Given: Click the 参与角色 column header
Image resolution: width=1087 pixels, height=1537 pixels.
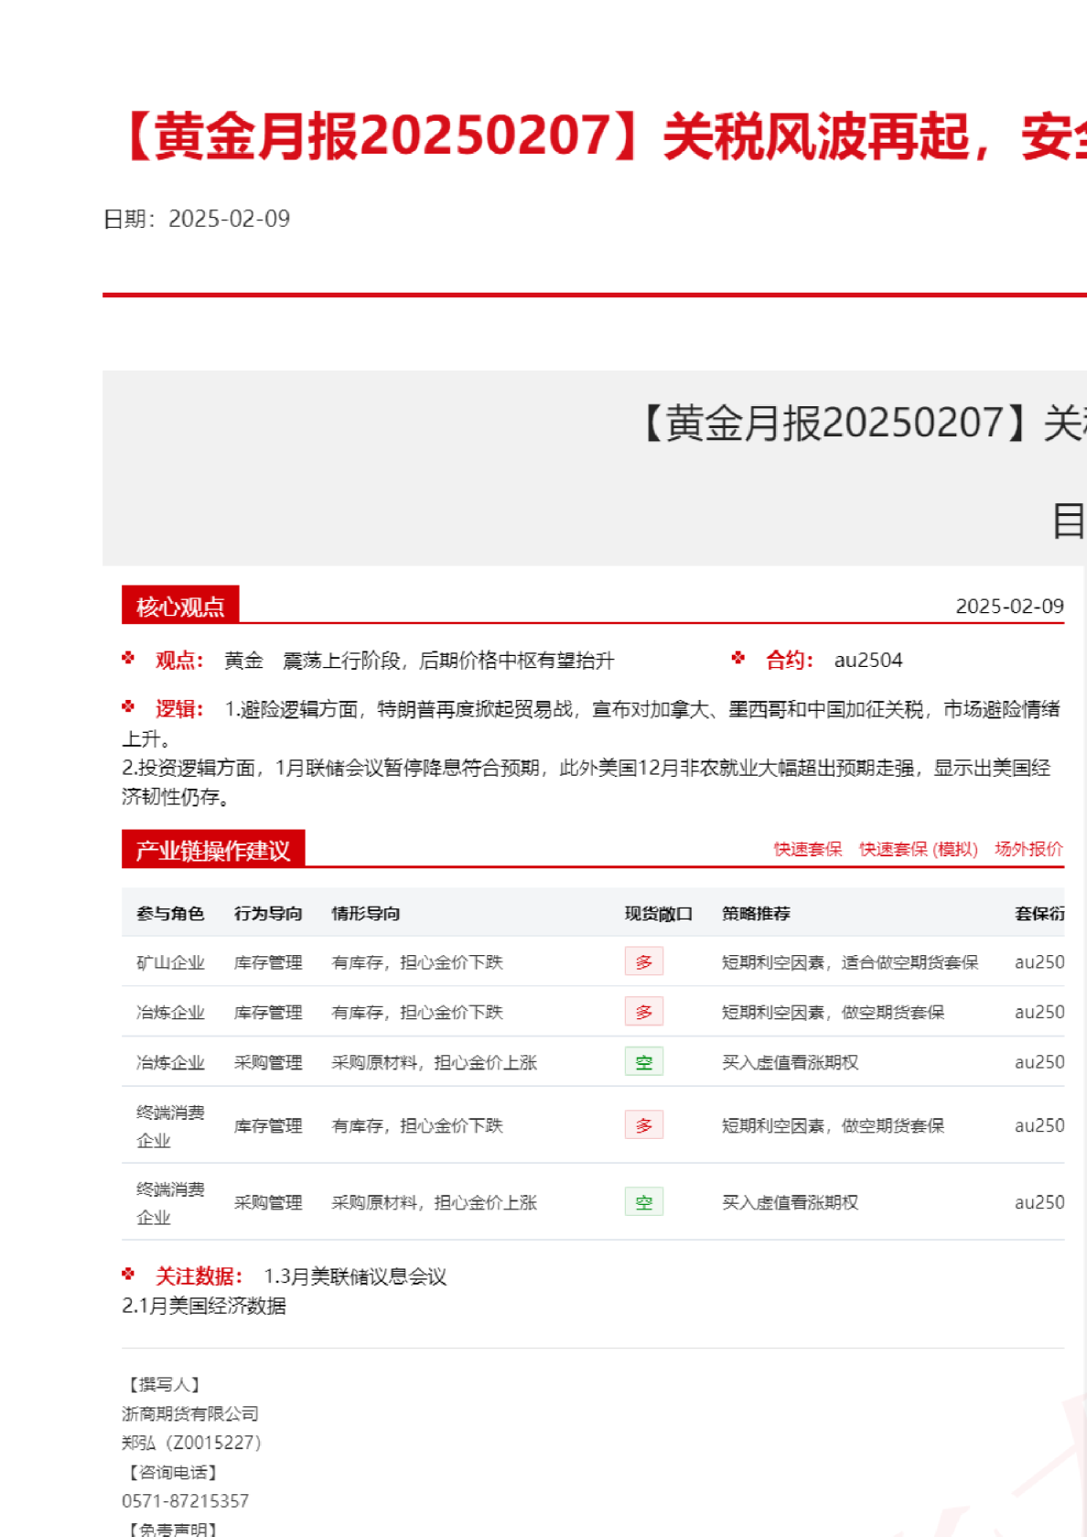Looking at the screenshot, I should (x=170, y=913).
